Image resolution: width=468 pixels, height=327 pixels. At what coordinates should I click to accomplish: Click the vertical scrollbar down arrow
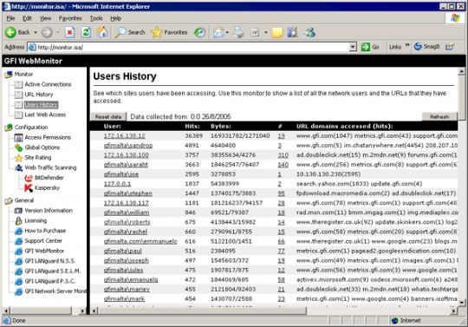(462, 302)
